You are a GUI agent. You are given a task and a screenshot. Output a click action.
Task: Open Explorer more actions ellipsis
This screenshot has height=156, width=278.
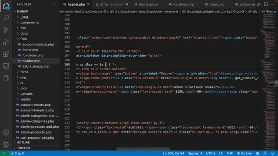coord(54,4)
